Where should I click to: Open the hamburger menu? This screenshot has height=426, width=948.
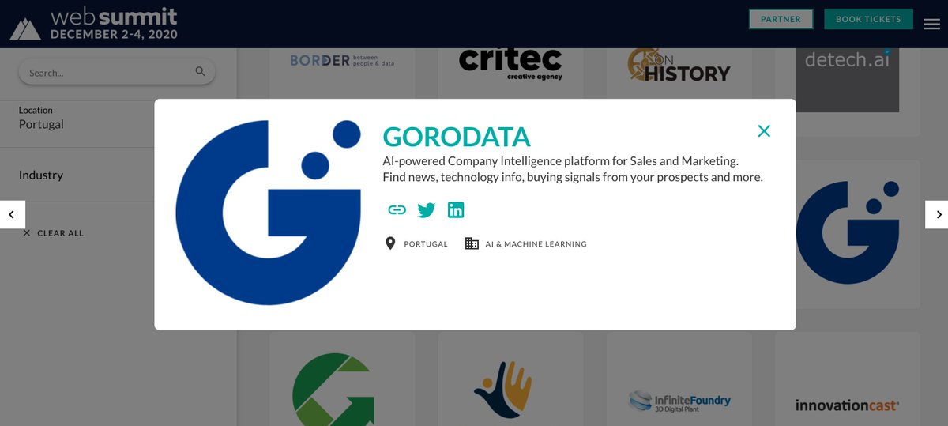coord(931,24)
